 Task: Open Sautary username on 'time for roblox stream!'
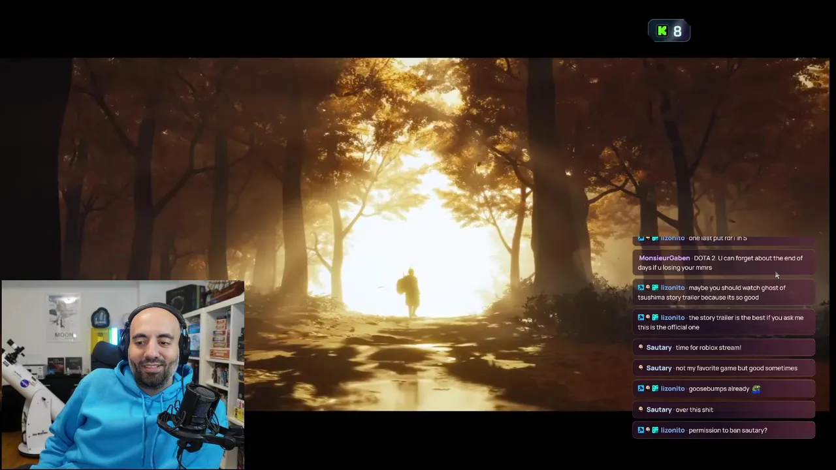click(659, 347)
